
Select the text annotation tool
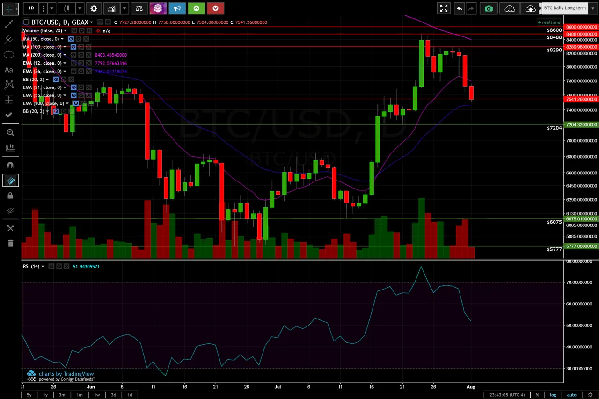coord(9,70)
